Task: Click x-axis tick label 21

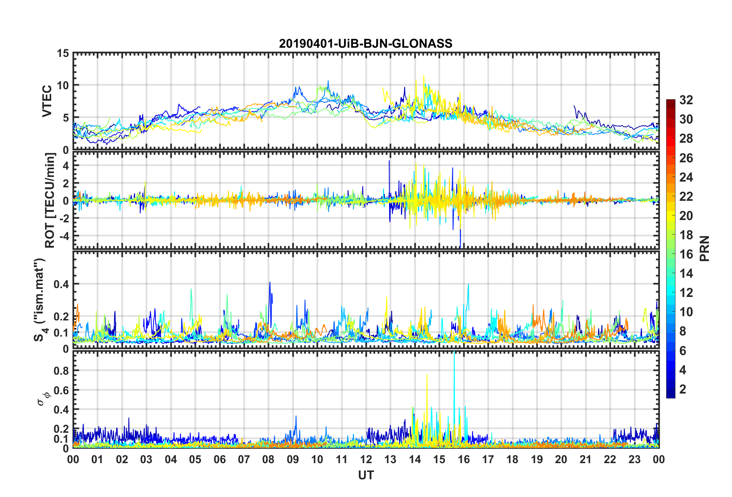Action: point(586,460)
